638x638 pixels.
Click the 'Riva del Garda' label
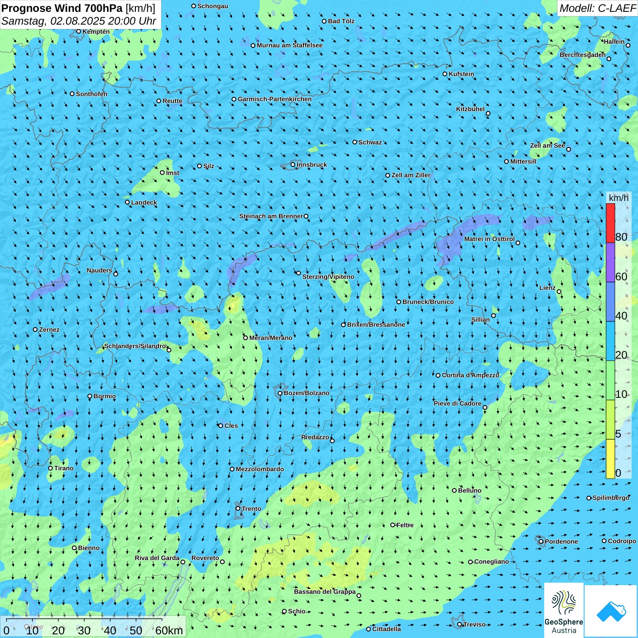157,558
